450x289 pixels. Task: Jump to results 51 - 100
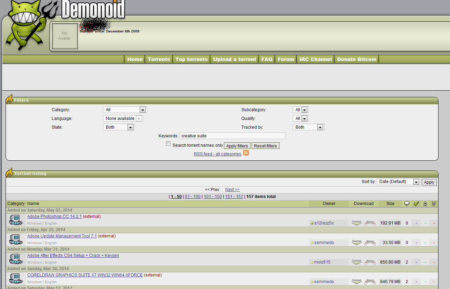pyautogui.click(x=193, y=197)
